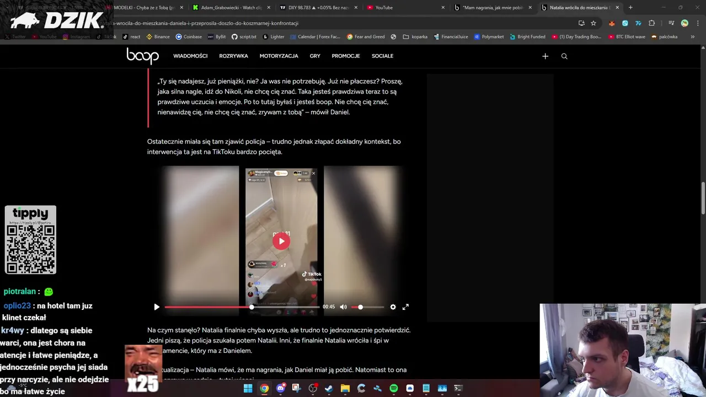The height and width of the screenshot is (397, 706).
Task: Switch to the DXY 98.783 tab
Action: pyautogui.click(x=319, y=8)
